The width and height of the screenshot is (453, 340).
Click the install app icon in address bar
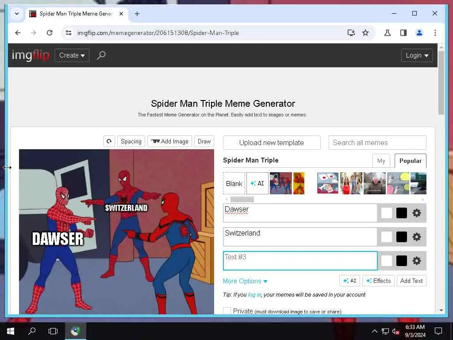coord(351,33)
